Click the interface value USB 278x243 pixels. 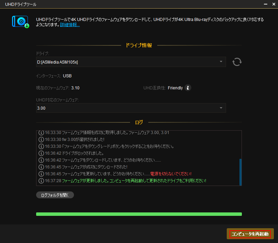point(67,76)
